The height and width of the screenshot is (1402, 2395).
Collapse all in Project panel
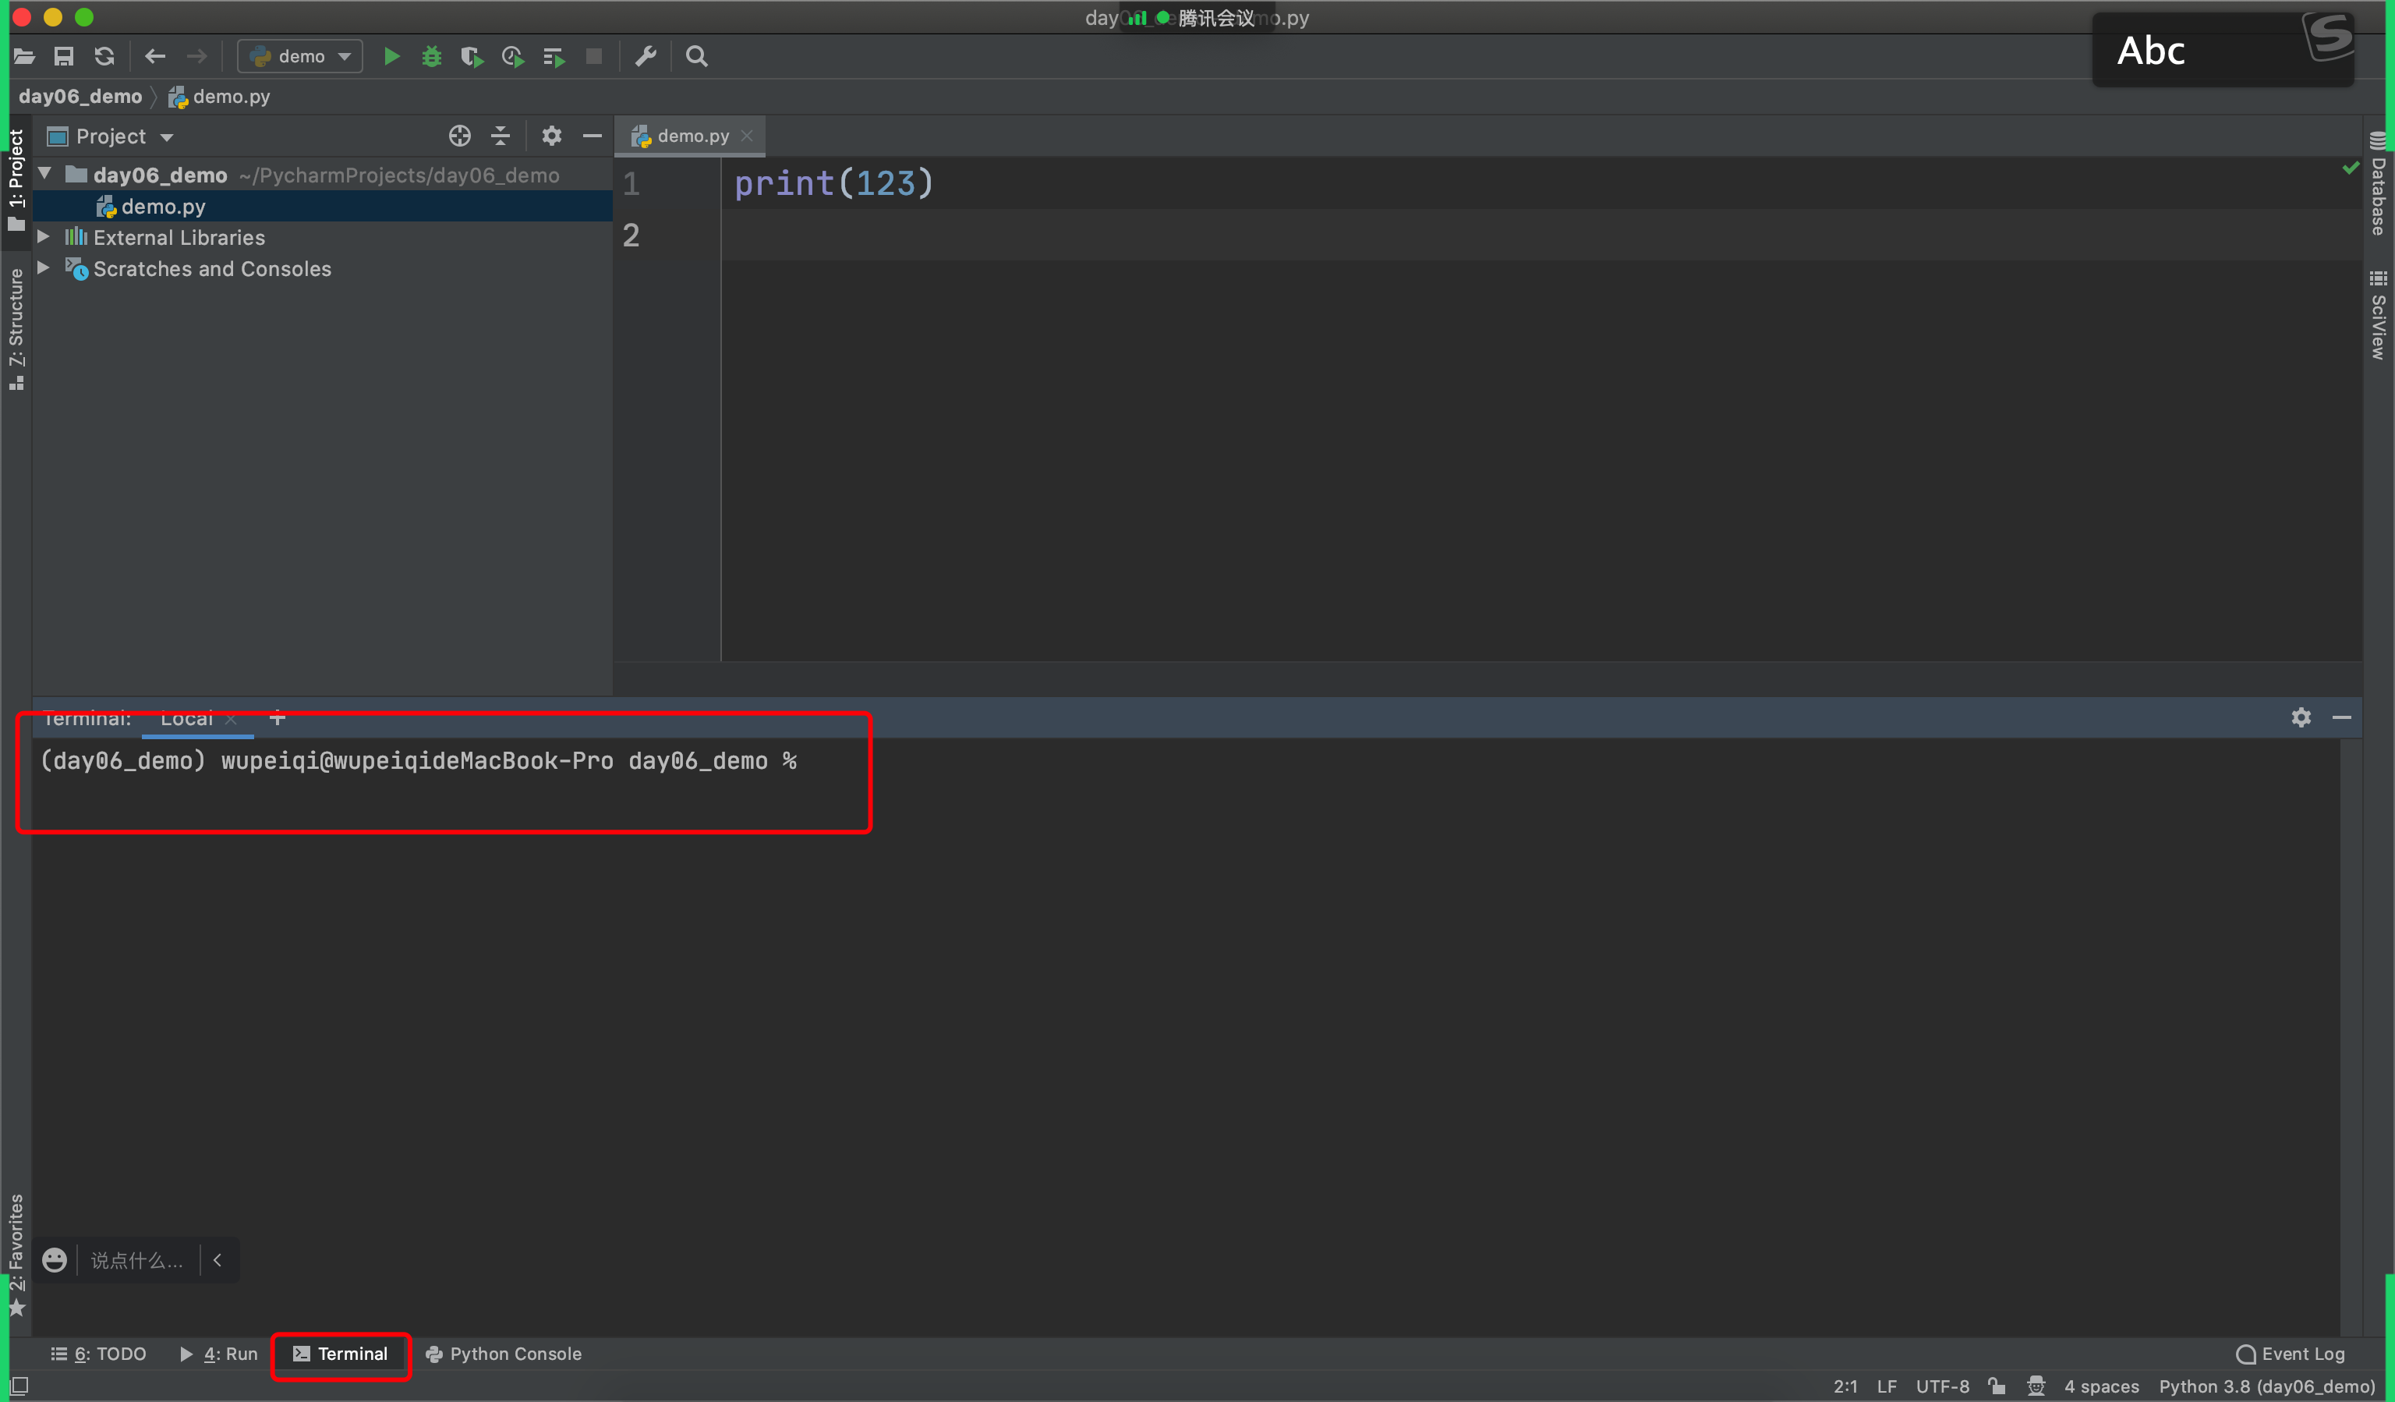[501, 136]
